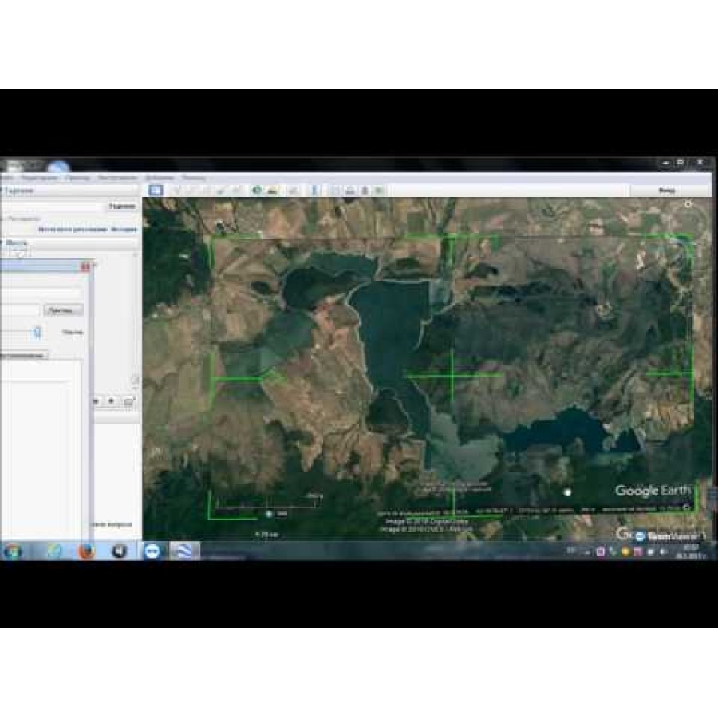Click the taskbar clock
Image resolution: width=718 pixels, height=718 pixels.
[689, 551]
